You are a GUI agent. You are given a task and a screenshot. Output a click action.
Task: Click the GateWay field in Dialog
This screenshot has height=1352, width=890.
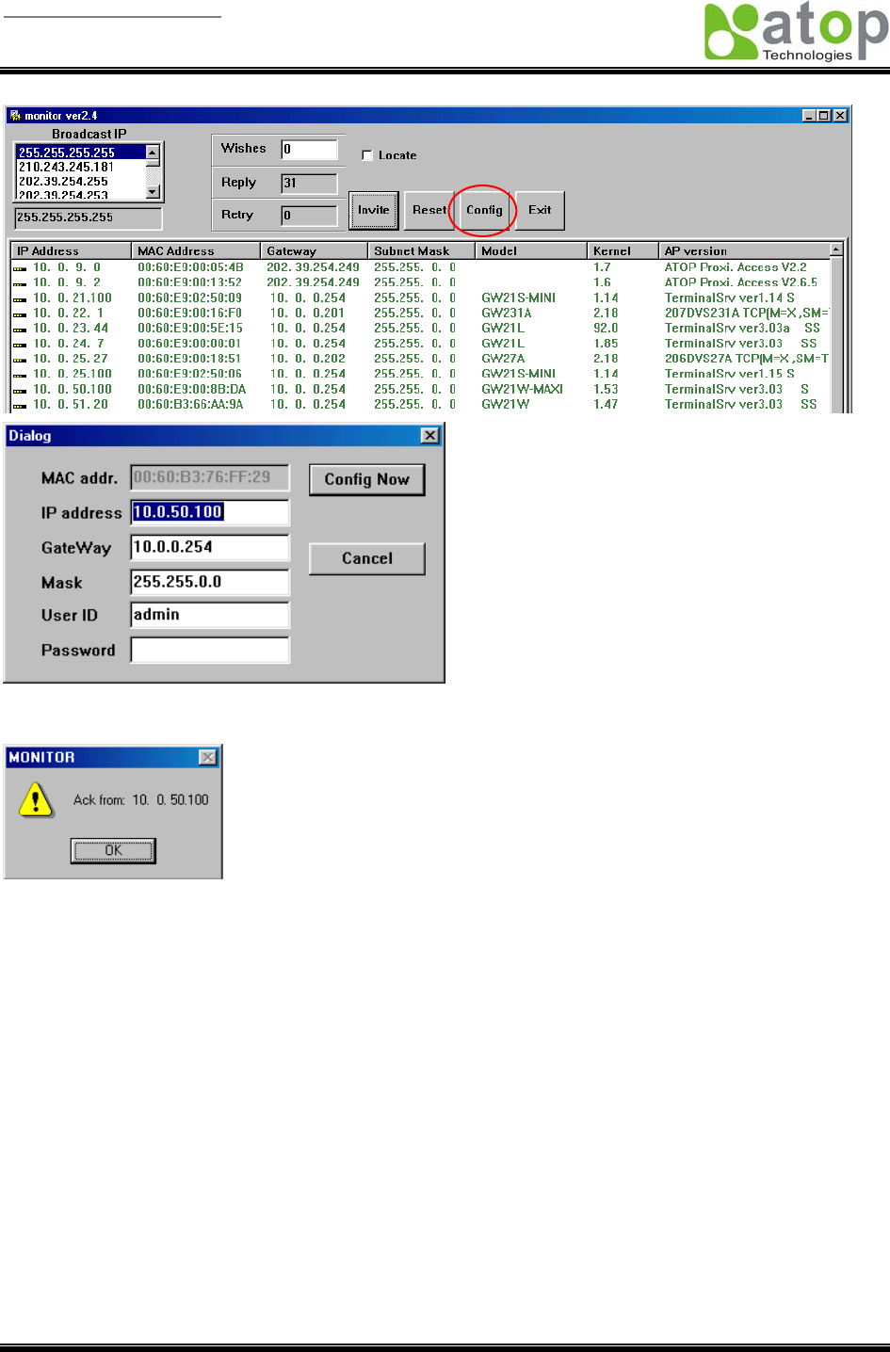point(210,547)
